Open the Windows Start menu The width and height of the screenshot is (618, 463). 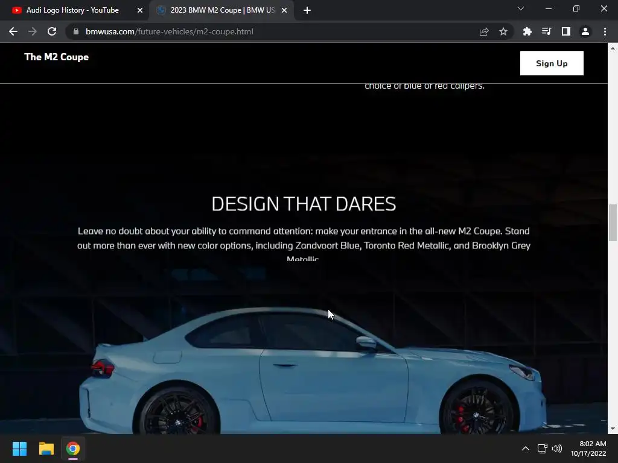[19, 449]
